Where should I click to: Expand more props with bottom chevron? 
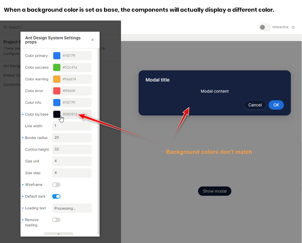59,234
